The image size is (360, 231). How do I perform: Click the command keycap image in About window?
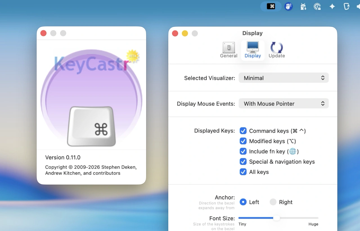[x=91, y=126]
